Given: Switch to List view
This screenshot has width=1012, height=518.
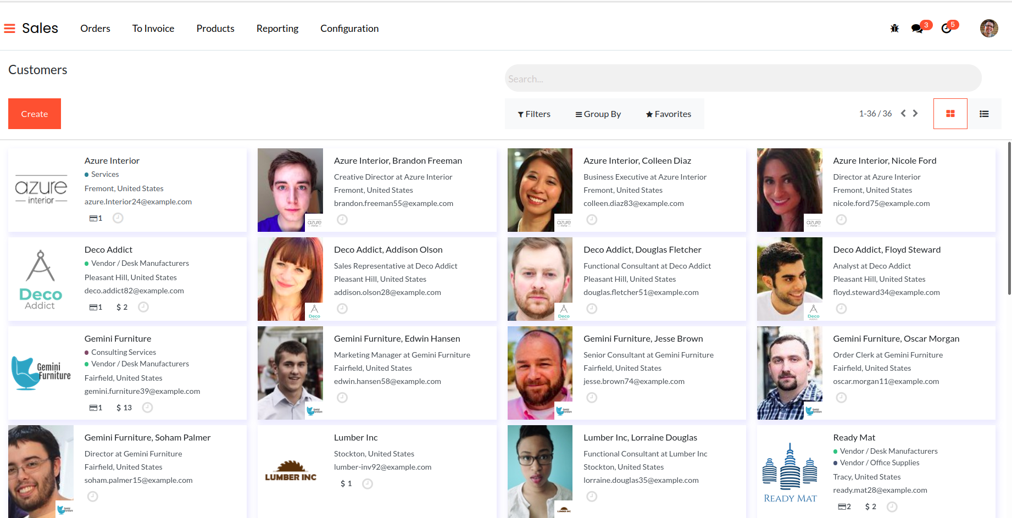Looking at the screenshot, I should [x=984, y=114].
